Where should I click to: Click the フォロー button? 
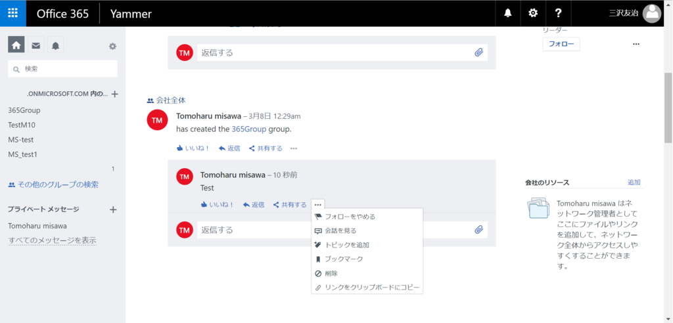pos(561,44)
